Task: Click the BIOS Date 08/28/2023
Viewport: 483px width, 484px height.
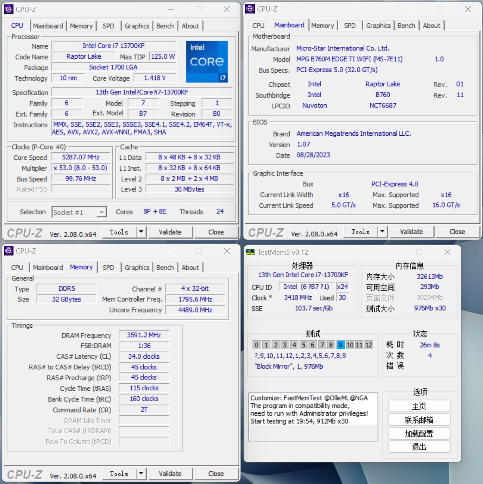Action: (313, 155)
